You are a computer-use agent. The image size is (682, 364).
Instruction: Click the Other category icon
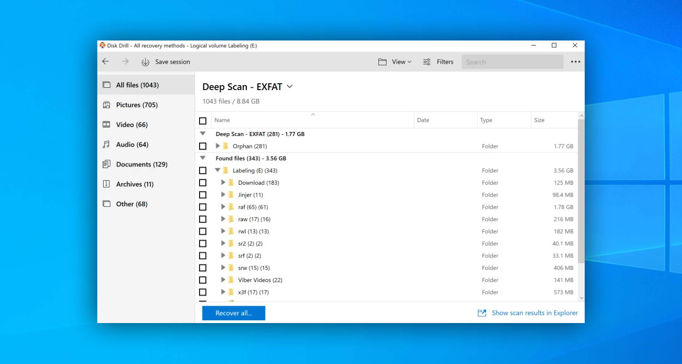click(x=106, y=204)
